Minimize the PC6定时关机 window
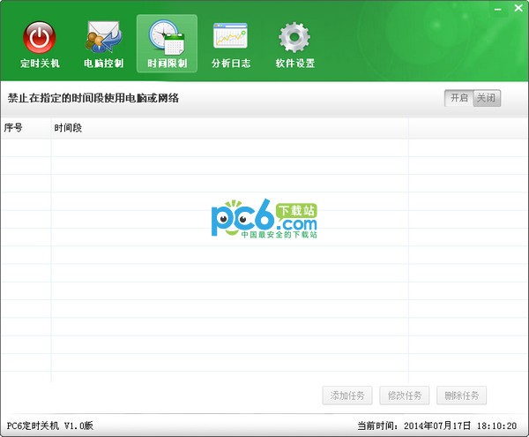This screenshot has width=529, height=437. tap(497, 9)
